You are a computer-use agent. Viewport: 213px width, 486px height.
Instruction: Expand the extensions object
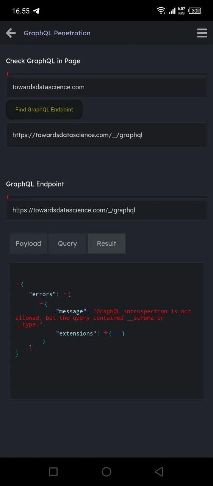tap(106, 333)
